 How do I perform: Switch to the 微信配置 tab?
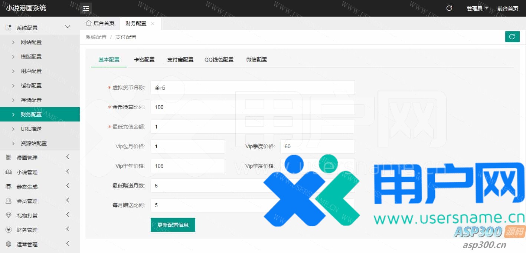pyautogui.click(x=257, y=60)
